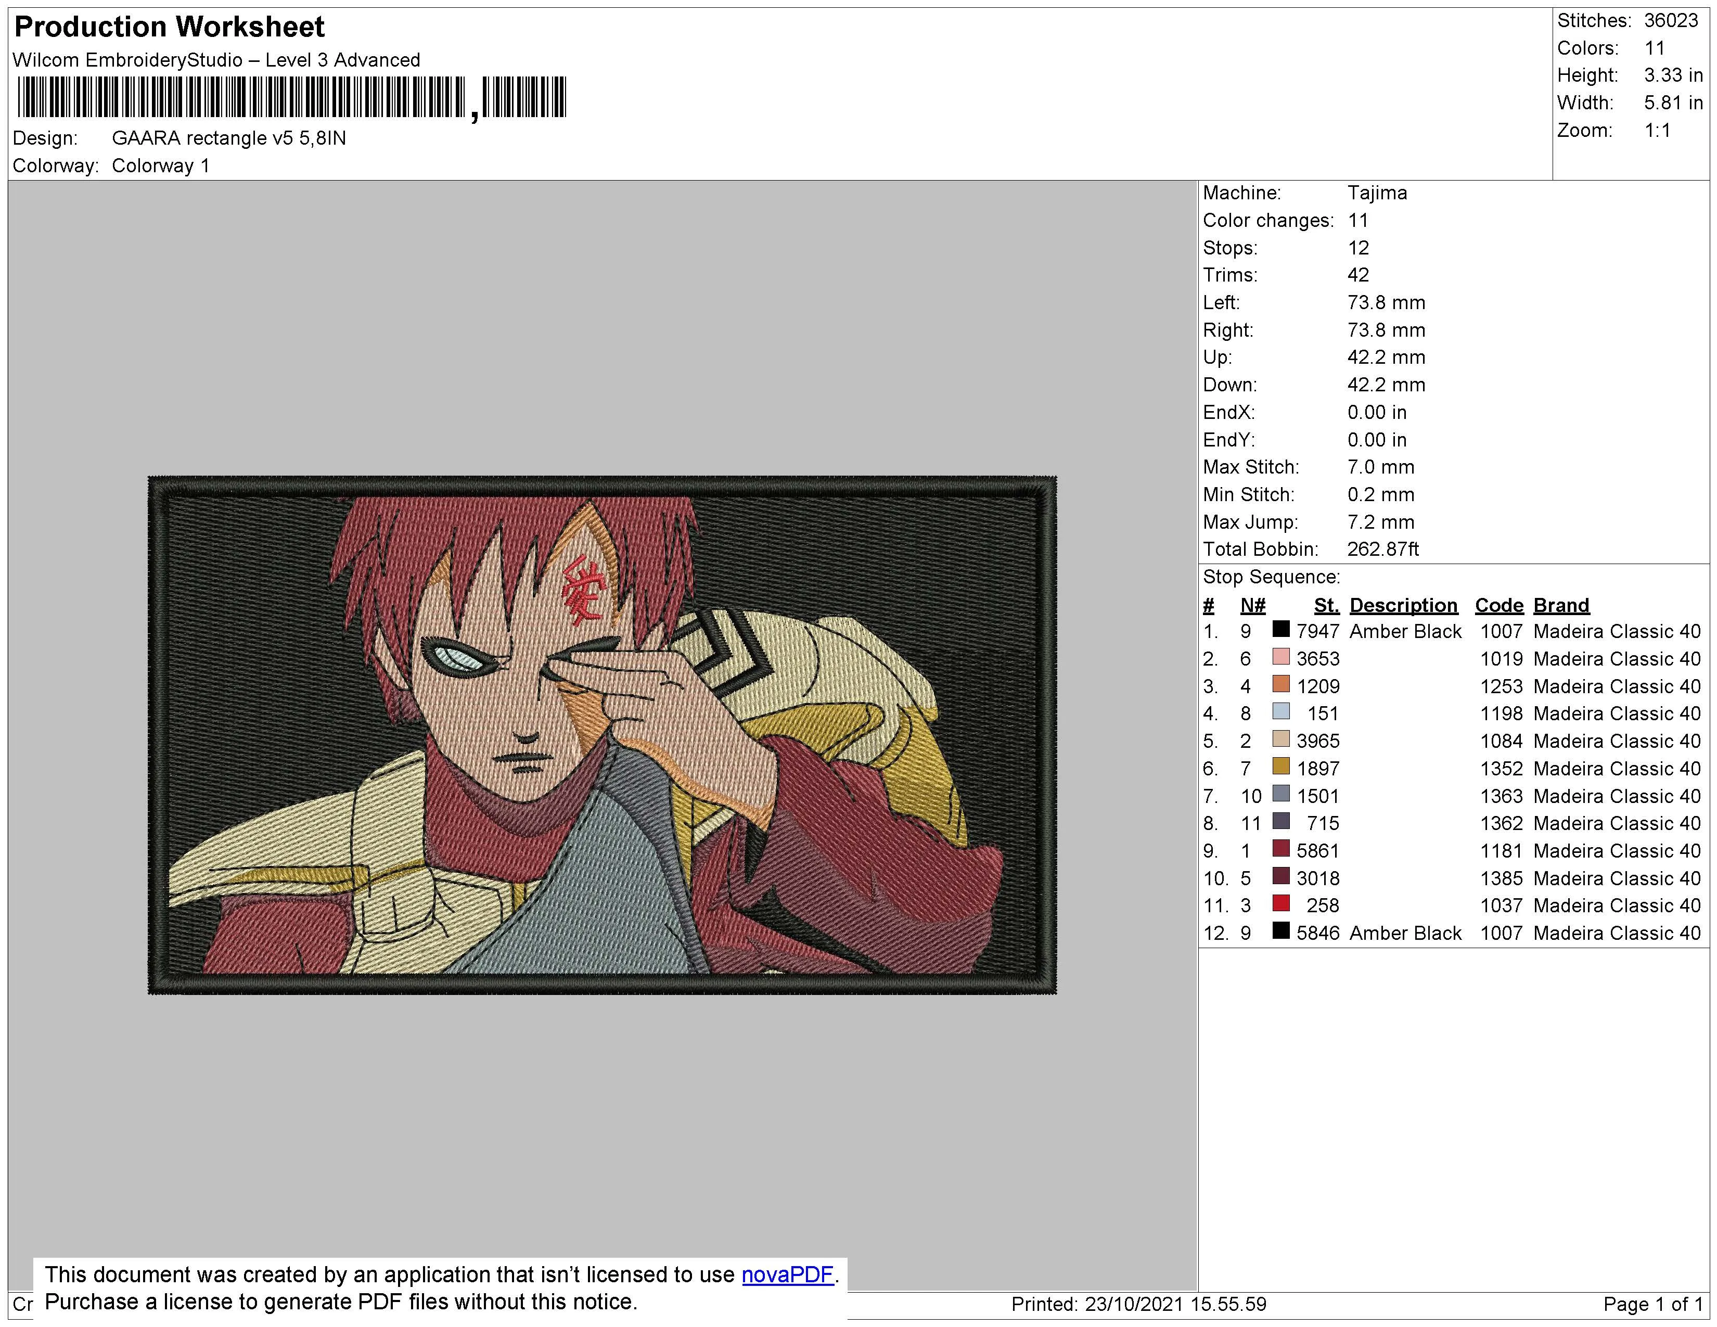Click the 'Down:' label
Screen dimensions: 1717x1327
click(1229, 385)
